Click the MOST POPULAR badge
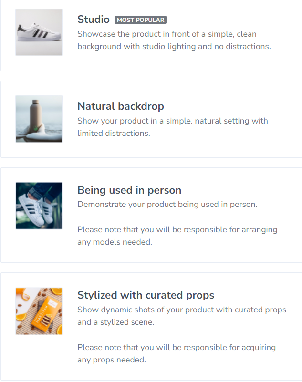 (x=140, y=20)
